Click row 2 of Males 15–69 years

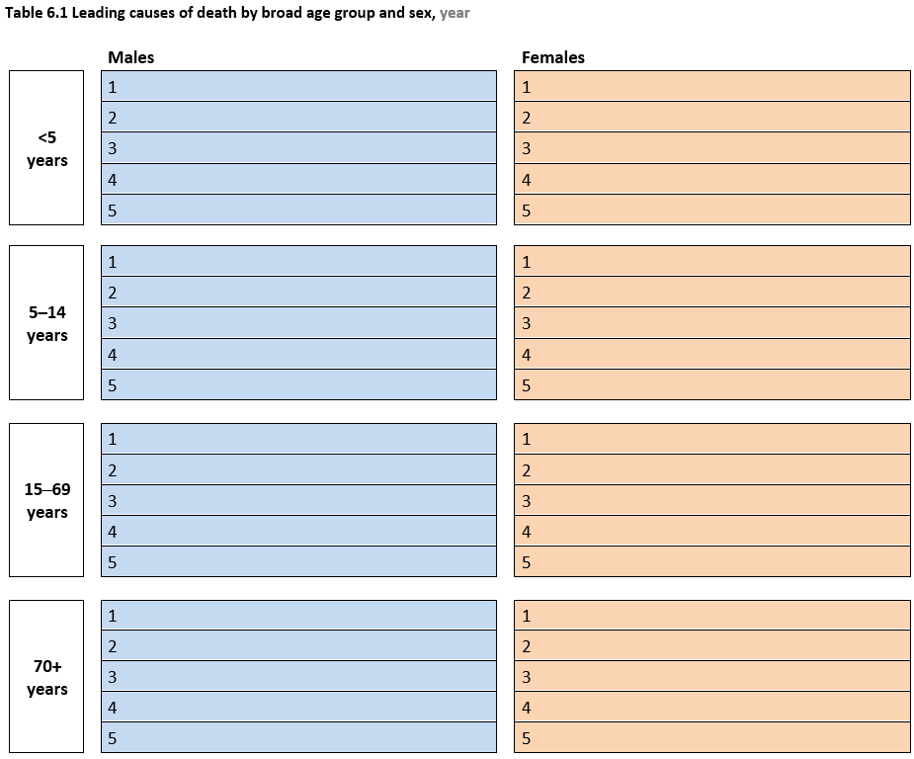tap(299, 469)
